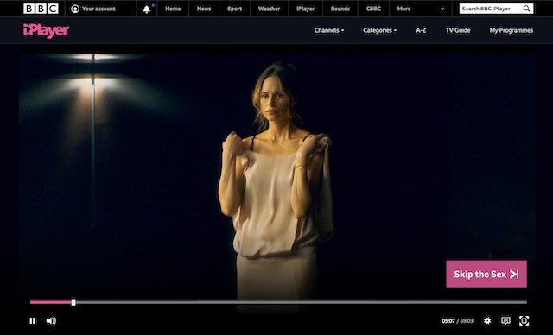Open the TV Guide tab
Image resolution: width=553 pixels, height=335 pixels.
[458, 30]
